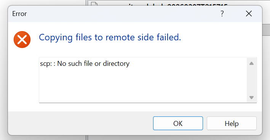Open Help for this error
The image size is (270, 140).
click(232, 123)
